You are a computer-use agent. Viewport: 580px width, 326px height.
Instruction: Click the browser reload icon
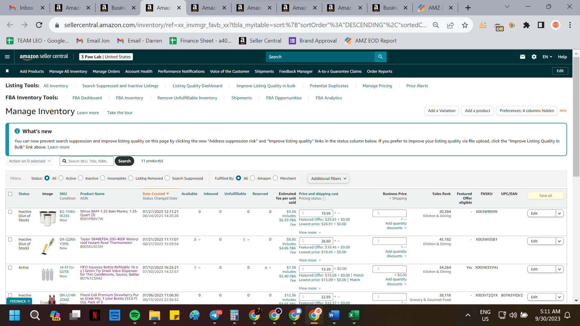coord(39,25)
